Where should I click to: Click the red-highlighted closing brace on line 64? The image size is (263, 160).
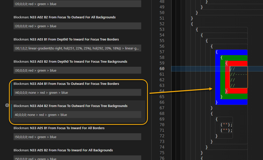pyautogui.click(x=226, y=91)
